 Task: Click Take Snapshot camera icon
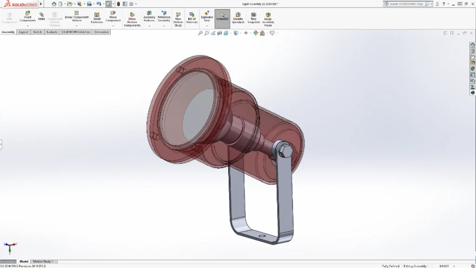tap(253, 18)
